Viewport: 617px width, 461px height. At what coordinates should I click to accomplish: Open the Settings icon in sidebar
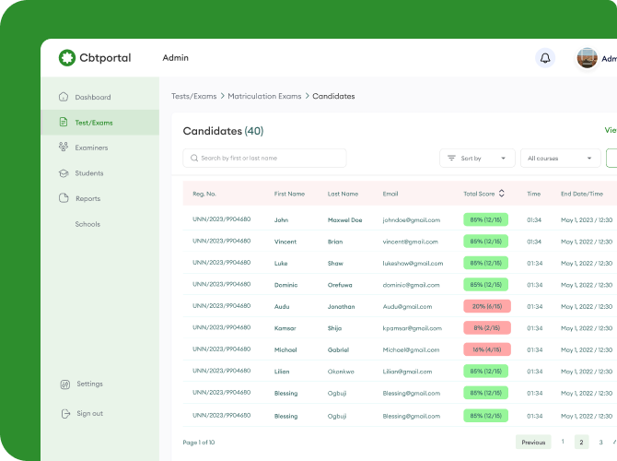click(64, 384)
